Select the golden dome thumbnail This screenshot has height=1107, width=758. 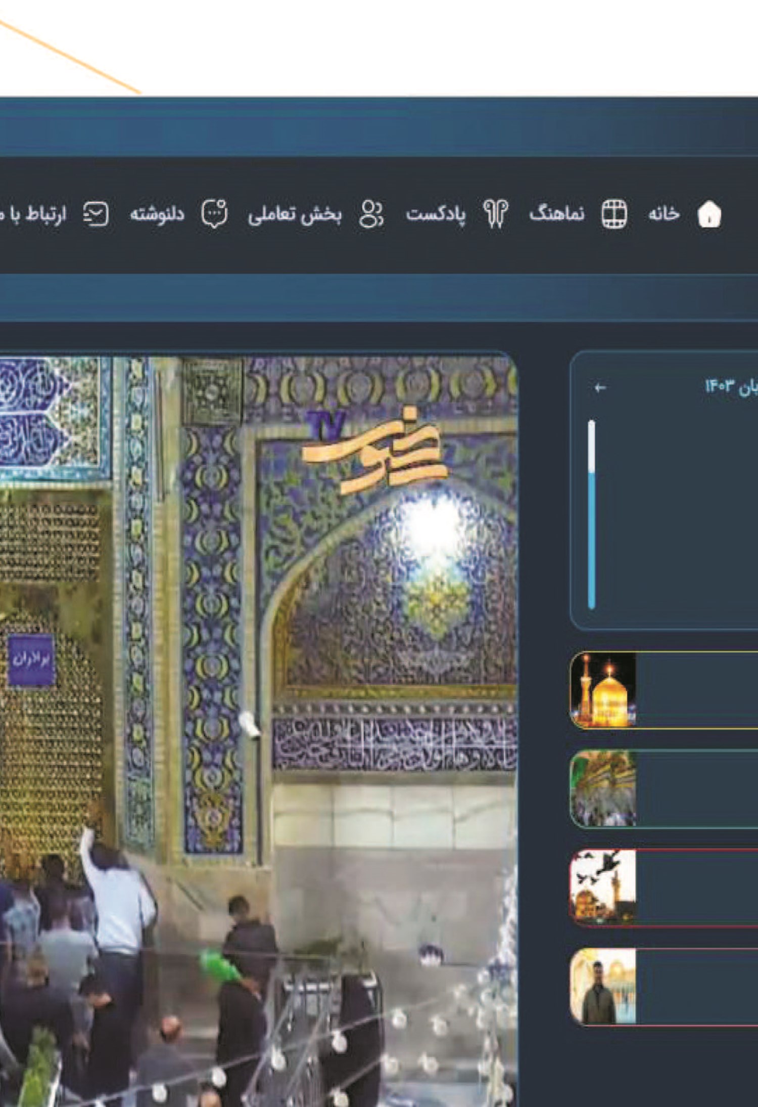pyautogui.click(x=603, y=690)
